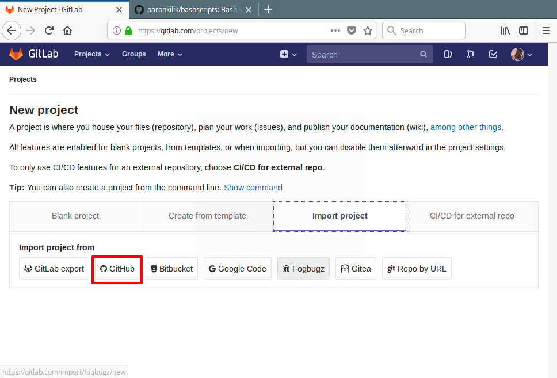
Task: Click the green padlock security icon
Action: tap(128, 30)
